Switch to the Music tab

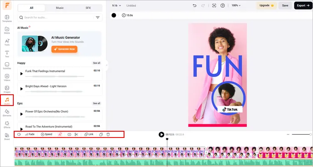tap(60, 8)
